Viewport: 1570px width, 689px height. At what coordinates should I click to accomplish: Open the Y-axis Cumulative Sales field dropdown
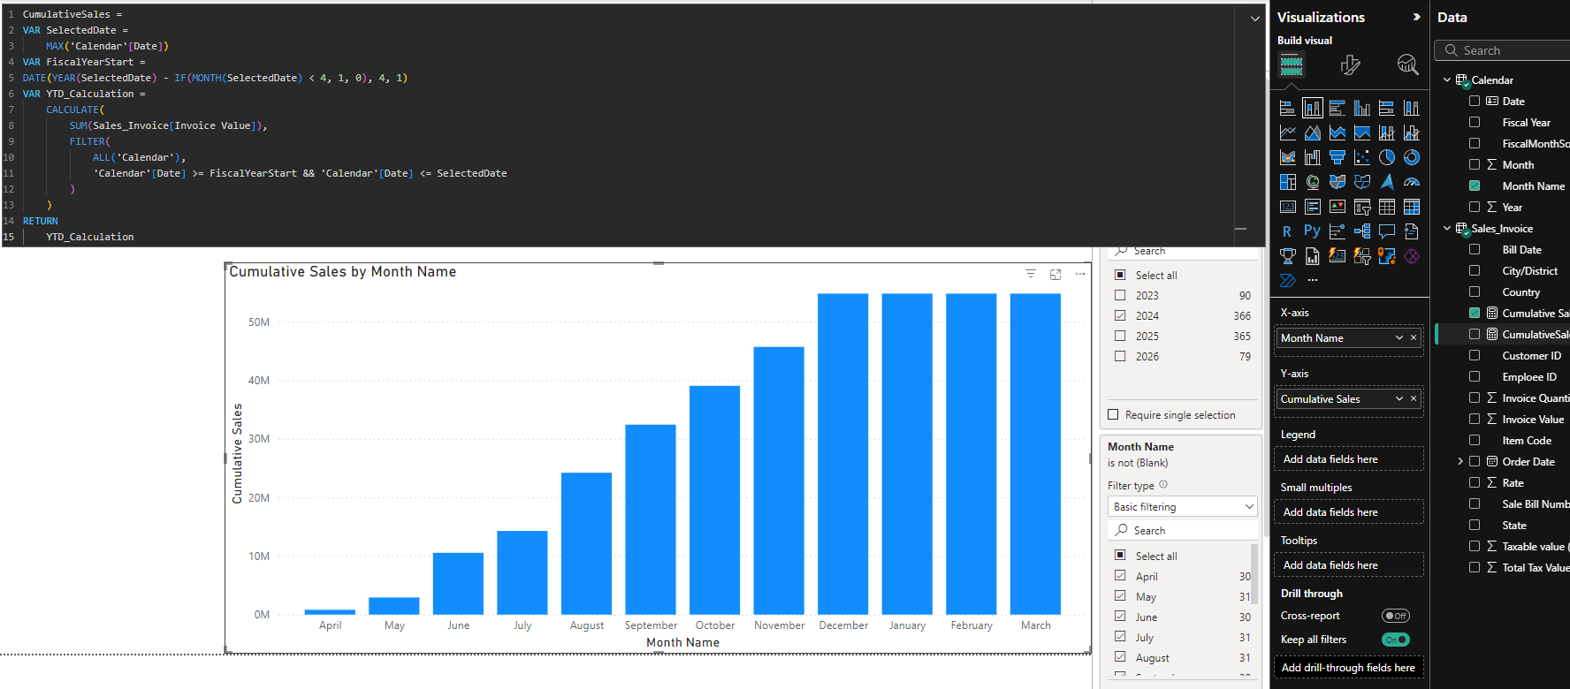pyautogui.click(x=1399, y=398)
